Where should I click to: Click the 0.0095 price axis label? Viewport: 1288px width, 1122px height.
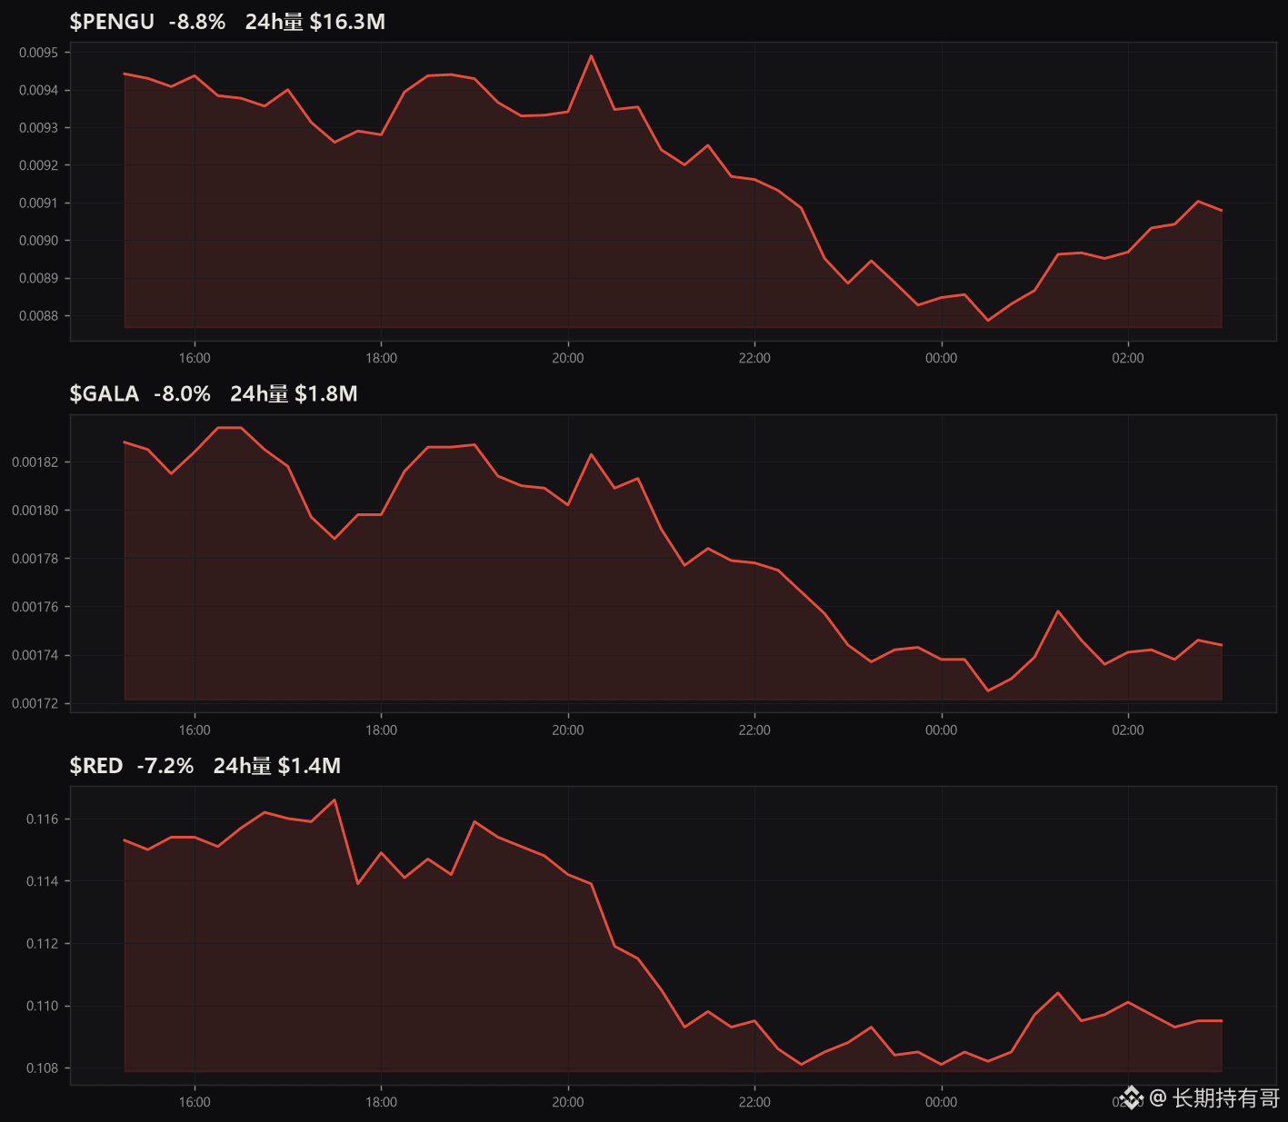coord(38,53)
